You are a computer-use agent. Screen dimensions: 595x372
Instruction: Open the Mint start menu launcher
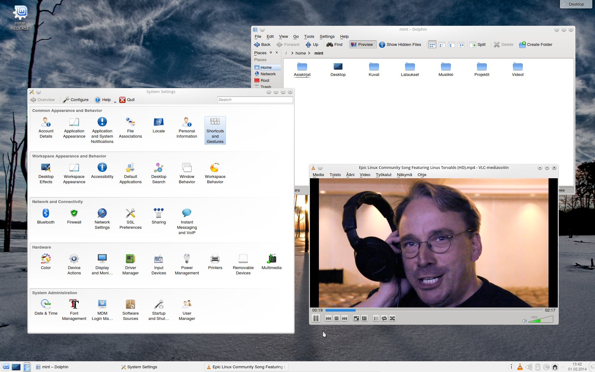tap(6, 367)
